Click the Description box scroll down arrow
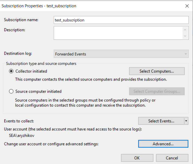 (x=185, y=36)
